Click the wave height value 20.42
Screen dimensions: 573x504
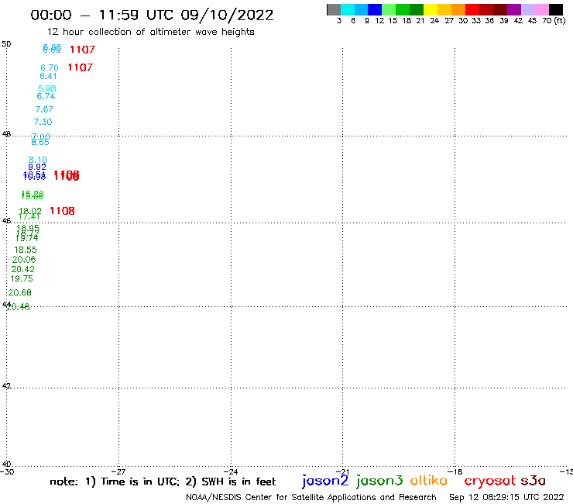[x=23, y=269]
